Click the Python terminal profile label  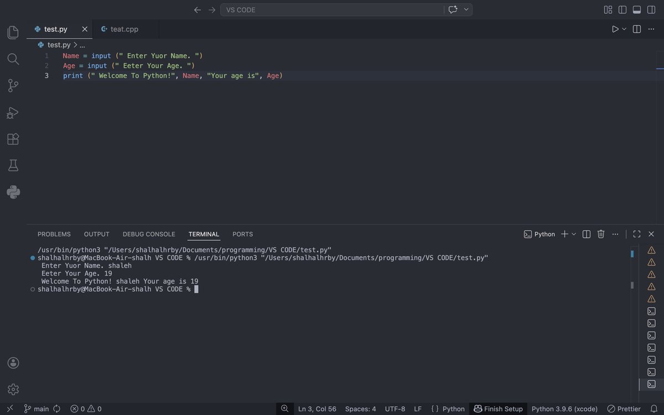[x=539, y=234]
